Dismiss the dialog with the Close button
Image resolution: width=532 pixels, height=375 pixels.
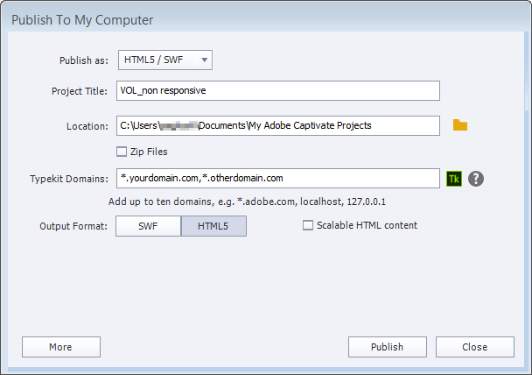tap(474, 347)
